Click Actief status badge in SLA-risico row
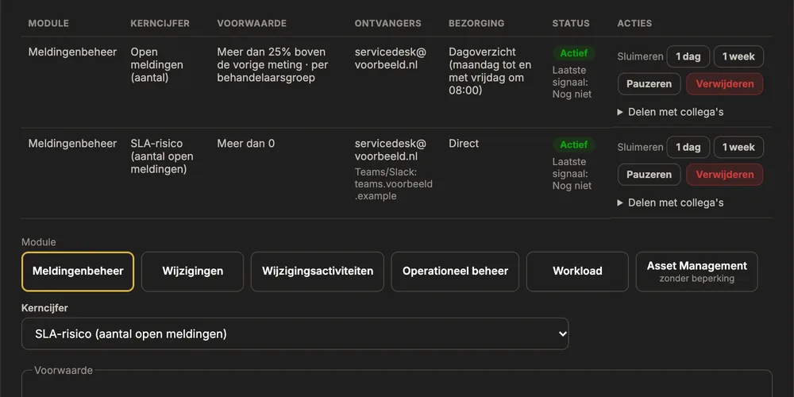 pyautogui.click(x=574, y=145)
